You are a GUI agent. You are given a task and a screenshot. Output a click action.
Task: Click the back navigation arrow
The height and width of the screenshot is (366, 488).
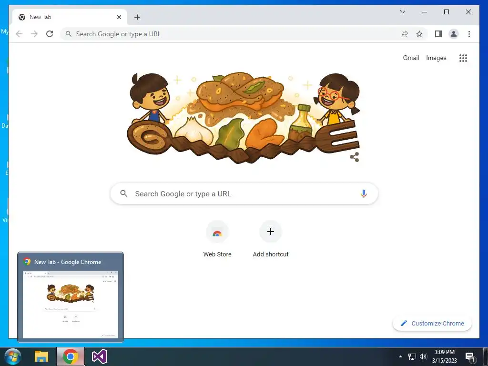coord(19,34)
